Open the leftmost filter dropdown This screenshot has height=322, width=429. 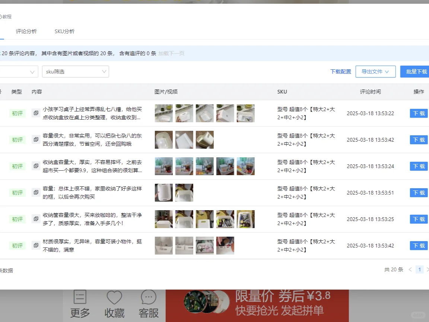[19, 72]
